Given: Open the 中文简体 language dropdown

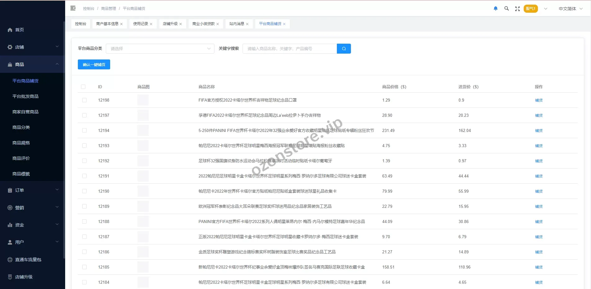Looking at the screenshot, I should tap(570, 9).
